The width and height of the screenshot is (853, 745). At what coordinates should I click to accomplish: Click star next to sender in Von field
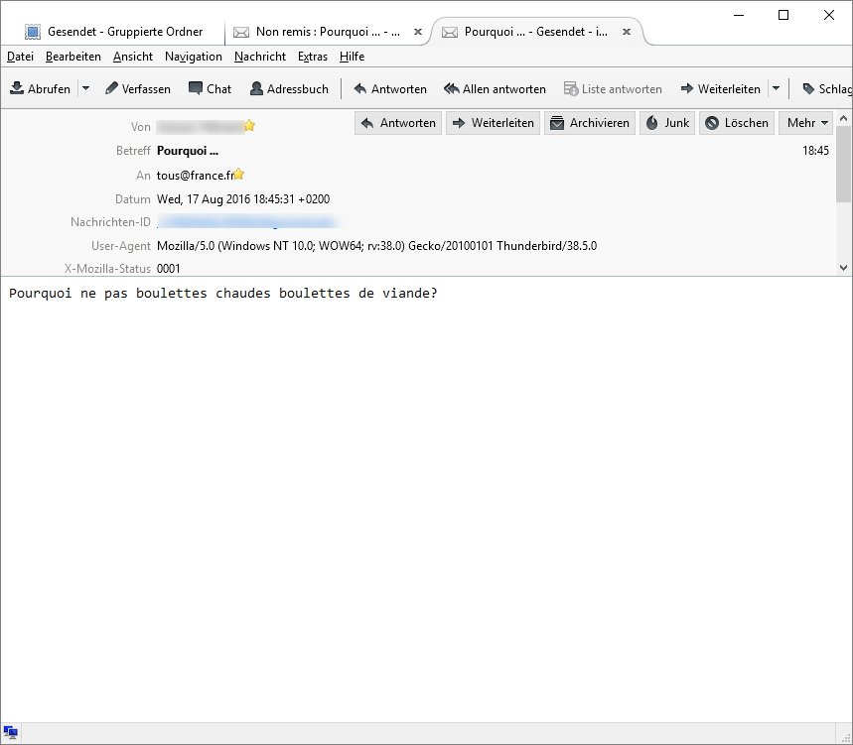point(249,126)
